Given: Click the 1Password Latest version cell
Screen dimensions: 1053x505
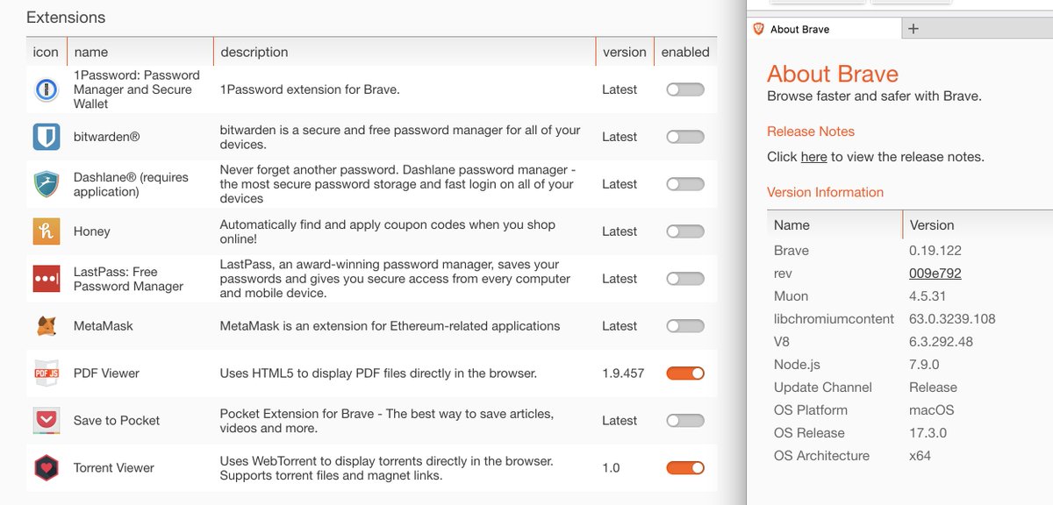Looking at the screenshot, I should pos(620,89).
